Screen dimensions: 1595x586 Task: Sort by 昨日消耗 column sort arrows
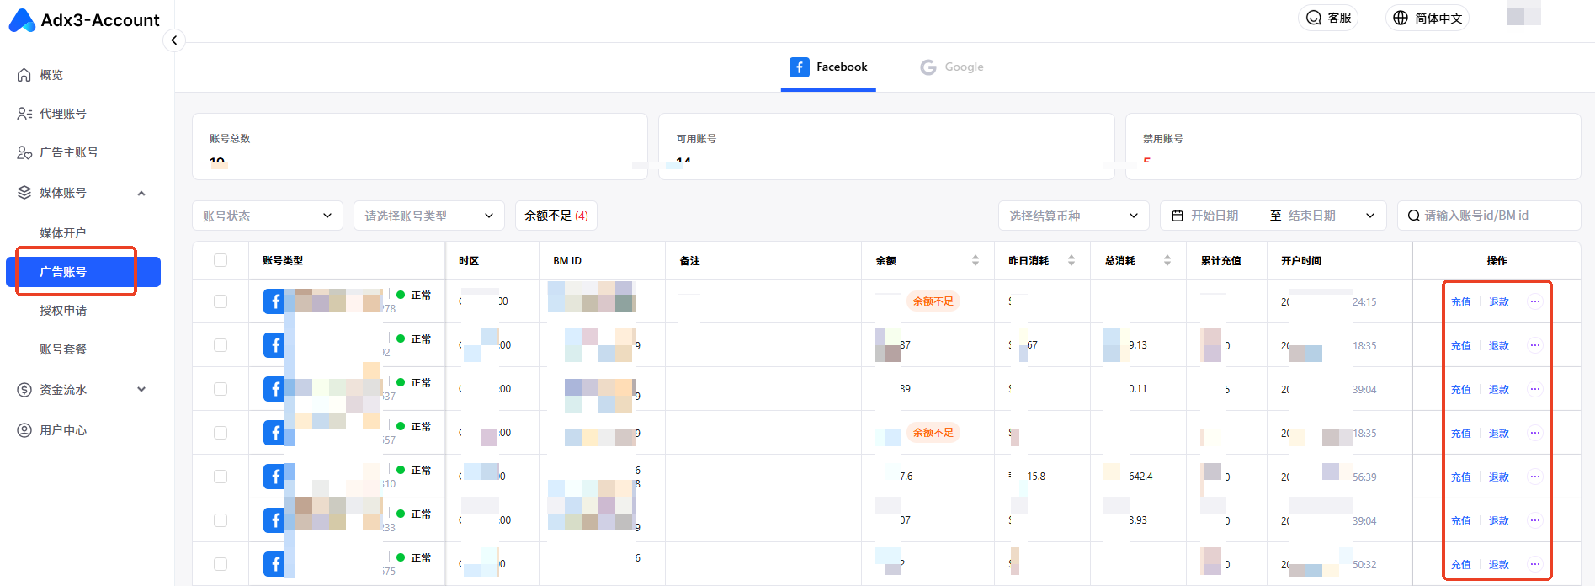tap(1071, 261)
